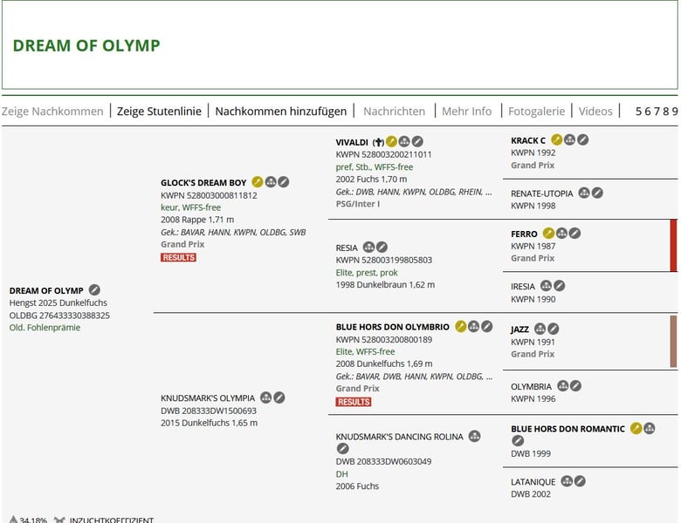
Task: Open hierarchy icon next to RESIA
Action: pos(368,248)
